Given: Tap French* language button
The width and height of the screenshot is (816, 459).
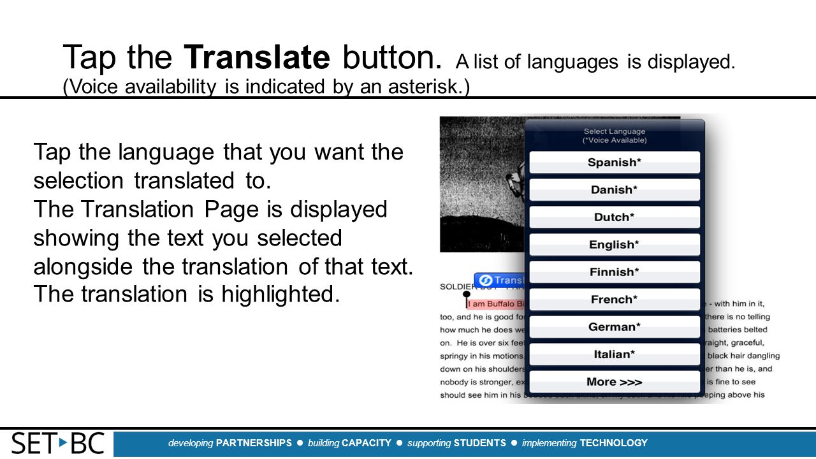Looking at the screenshot, I should [x=615, y=300].
